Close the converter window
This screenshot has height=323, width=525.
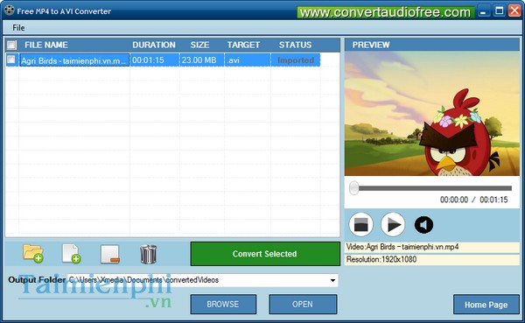click(x=514, y=11)
